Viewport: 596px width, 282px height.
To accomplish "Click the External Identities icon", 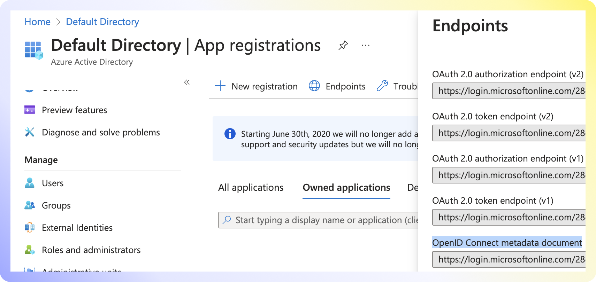I will tap(30, 228).
